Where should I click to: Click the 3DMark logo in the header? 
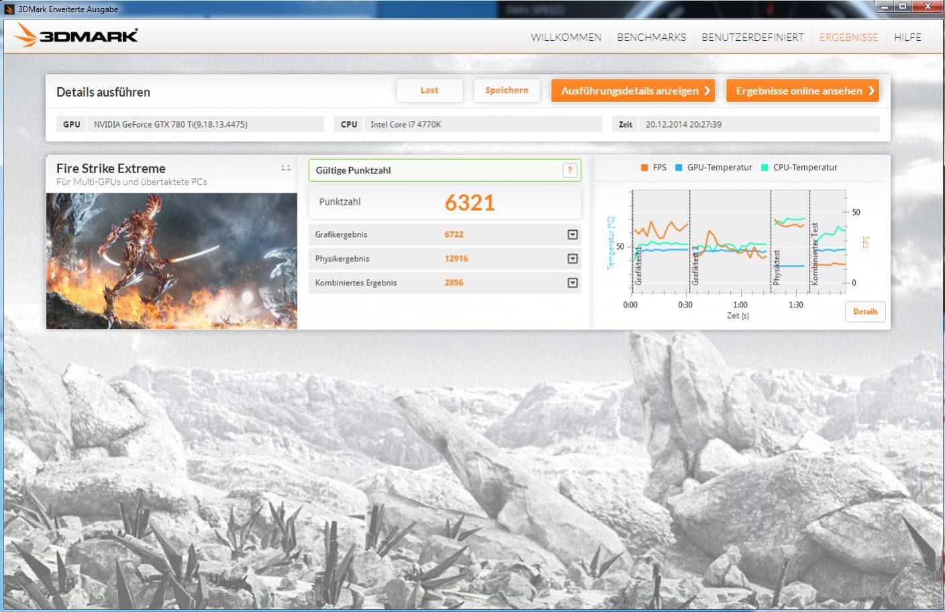point(76,36)
